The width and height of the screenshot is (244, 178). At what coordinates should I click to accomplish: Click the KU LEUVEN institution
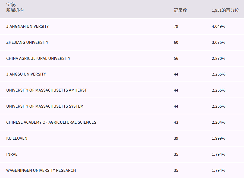tap(17, 138)
